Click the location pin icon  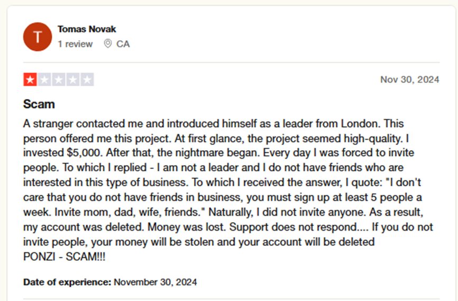pyautogui.click(x=108, y=44)
